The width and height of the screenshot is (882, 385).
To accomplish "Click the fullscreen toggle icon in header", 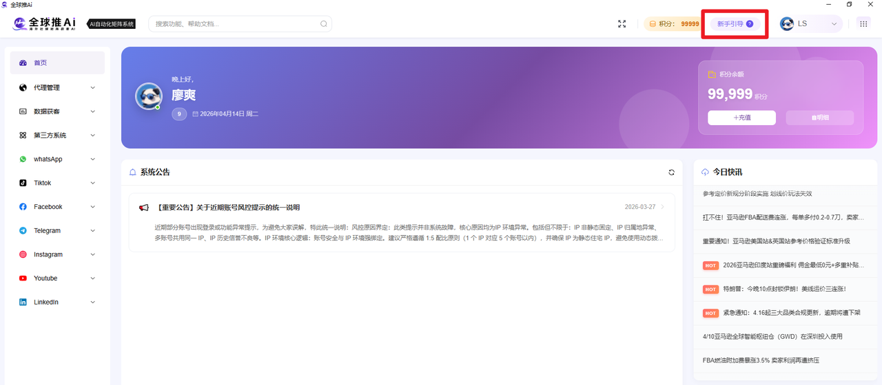I will [622, 24].
